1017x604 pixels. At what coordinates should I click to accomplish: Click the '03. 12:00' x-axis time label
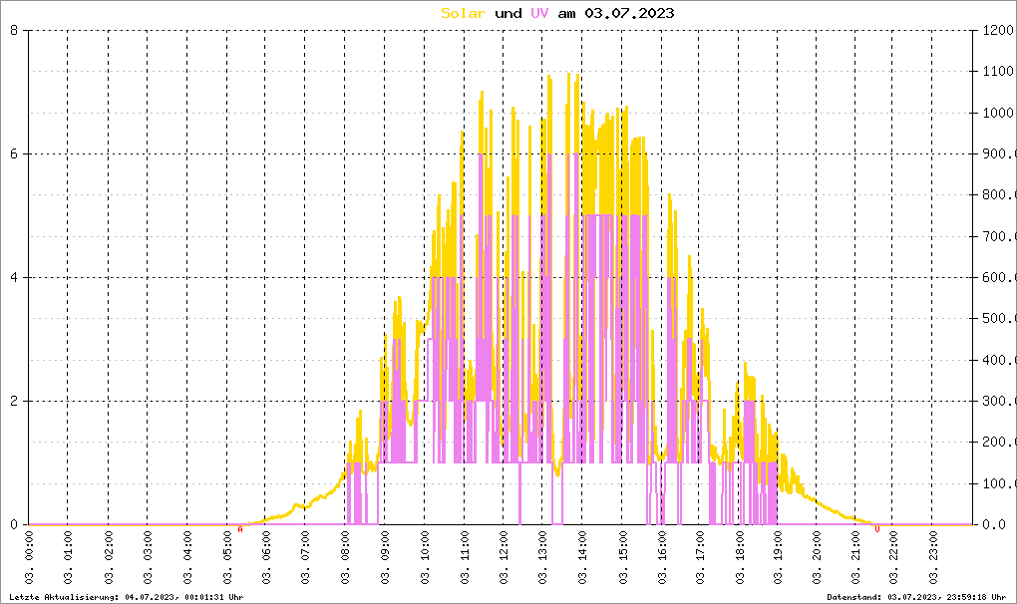click(x=504, y=561)
